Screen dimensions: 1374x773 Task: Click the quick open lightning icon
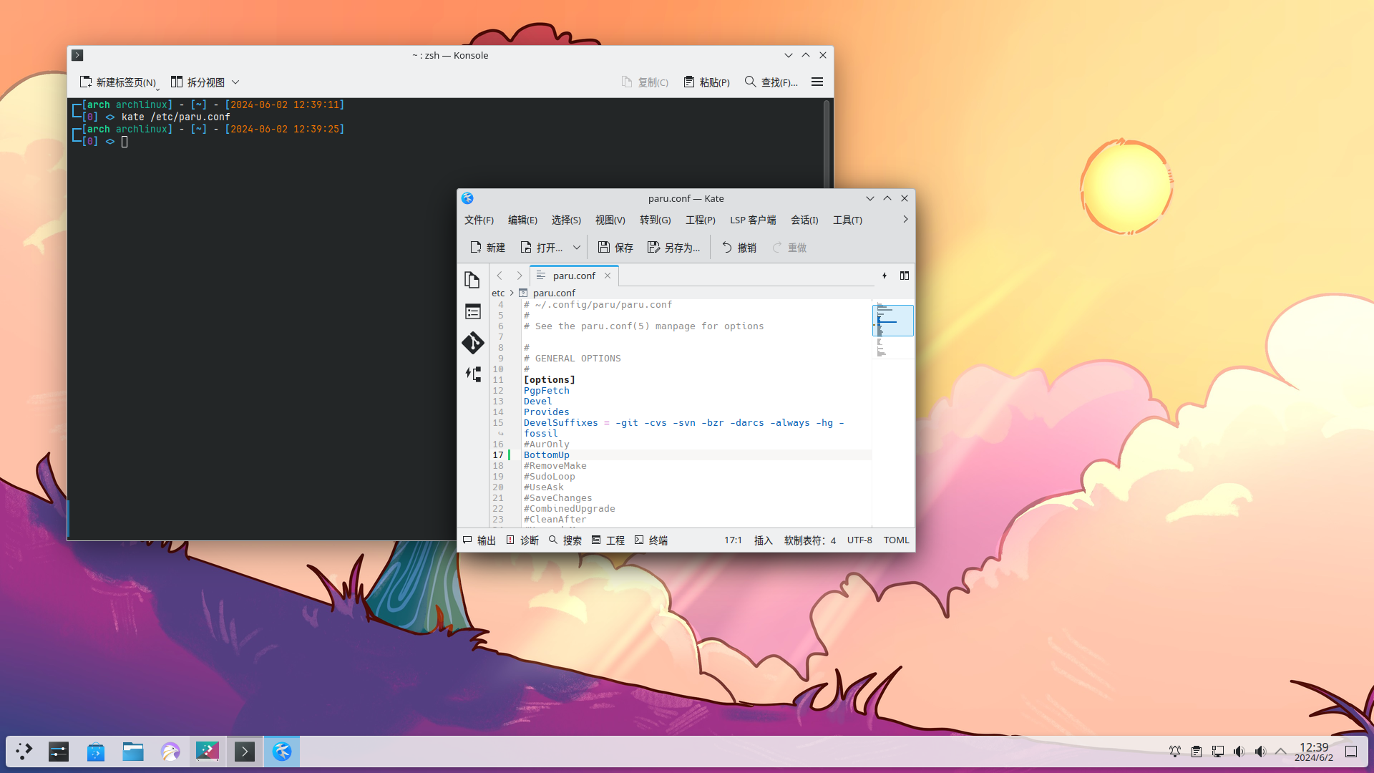click(x=885, y=276)
